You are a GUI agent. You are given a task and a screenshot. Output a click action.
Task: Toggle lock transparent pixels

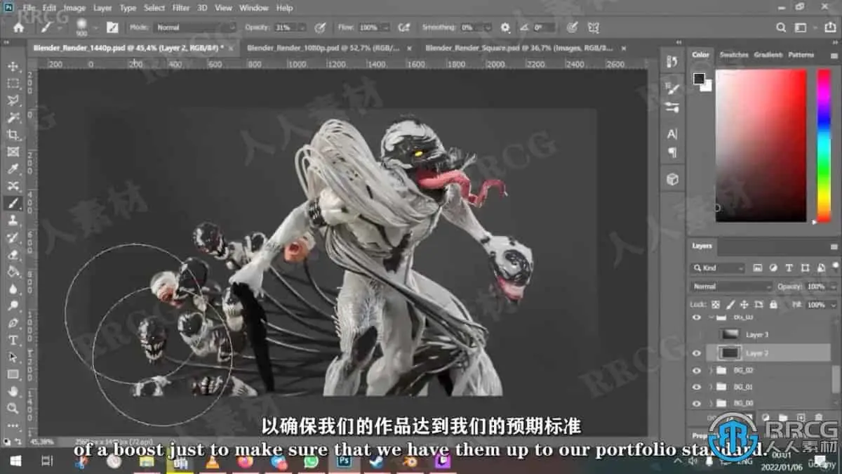tap(716, 305)
